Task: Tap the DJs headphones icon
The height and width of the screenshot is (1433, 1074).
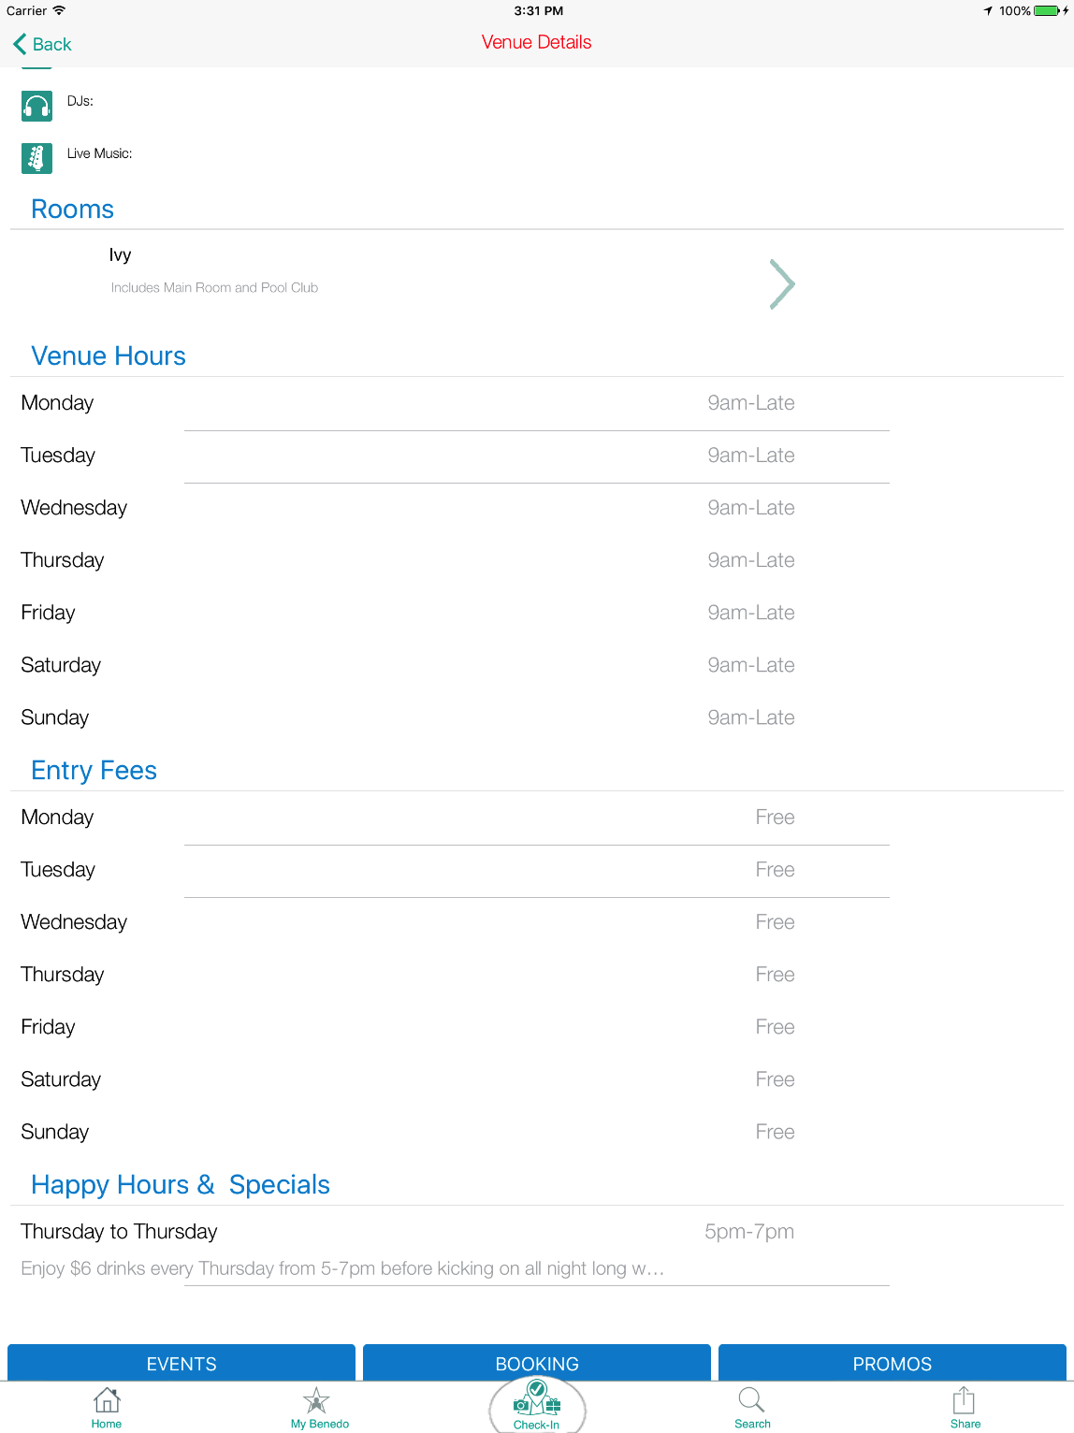Action: (x=36, y=107)
